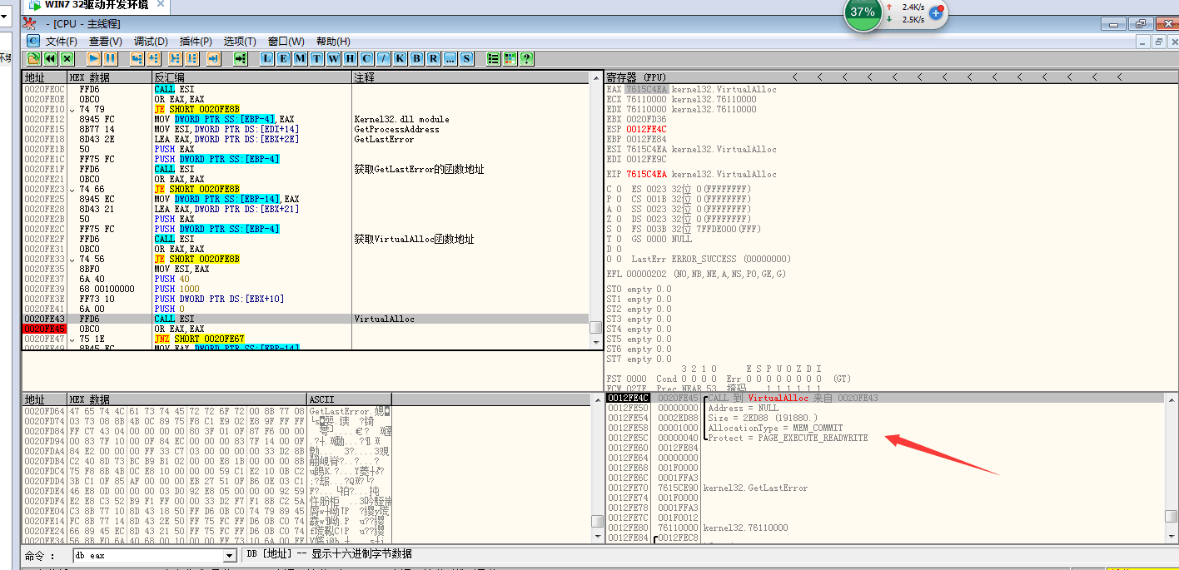Open the 查看(V) menu
The height and width of the screenshot is (570, 1179).
pyautogui.click(x=106, y=42)
